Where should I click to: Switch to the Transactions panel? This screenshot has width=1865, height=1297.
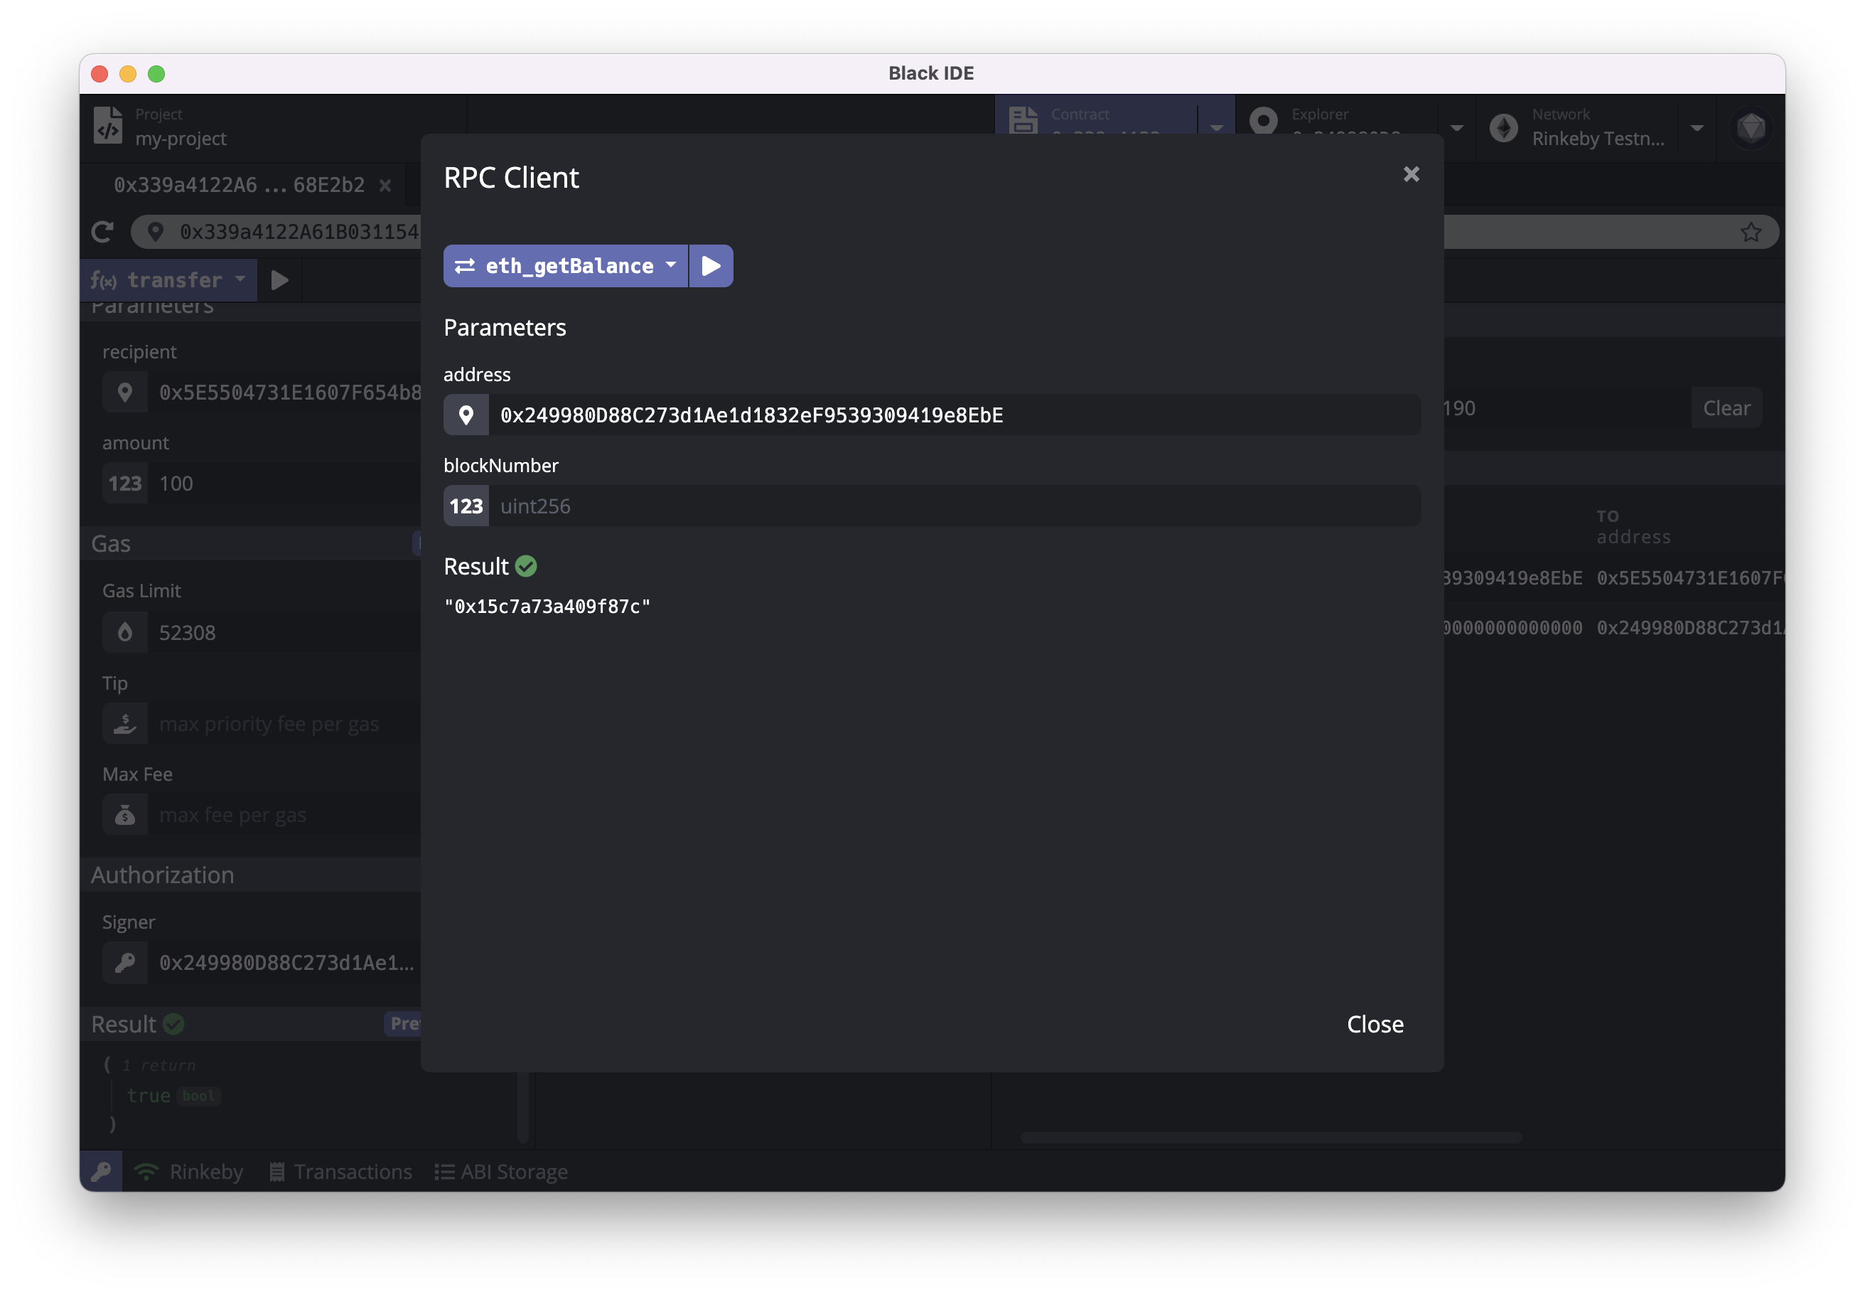(341, 1171)
